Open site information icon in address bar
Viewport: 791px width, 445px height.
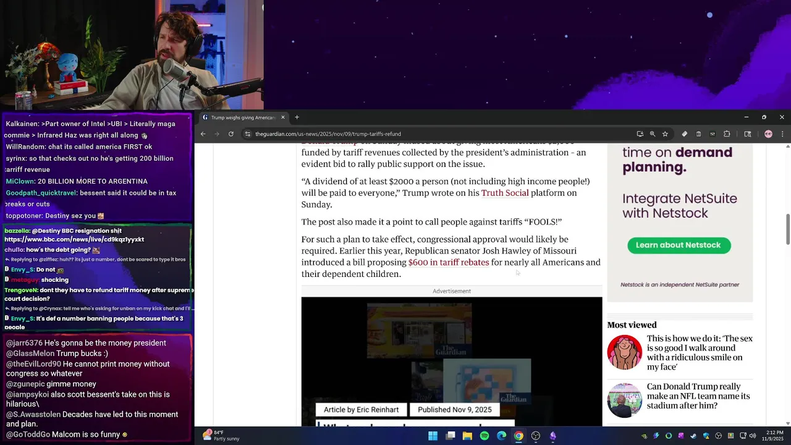click(248, 133)
